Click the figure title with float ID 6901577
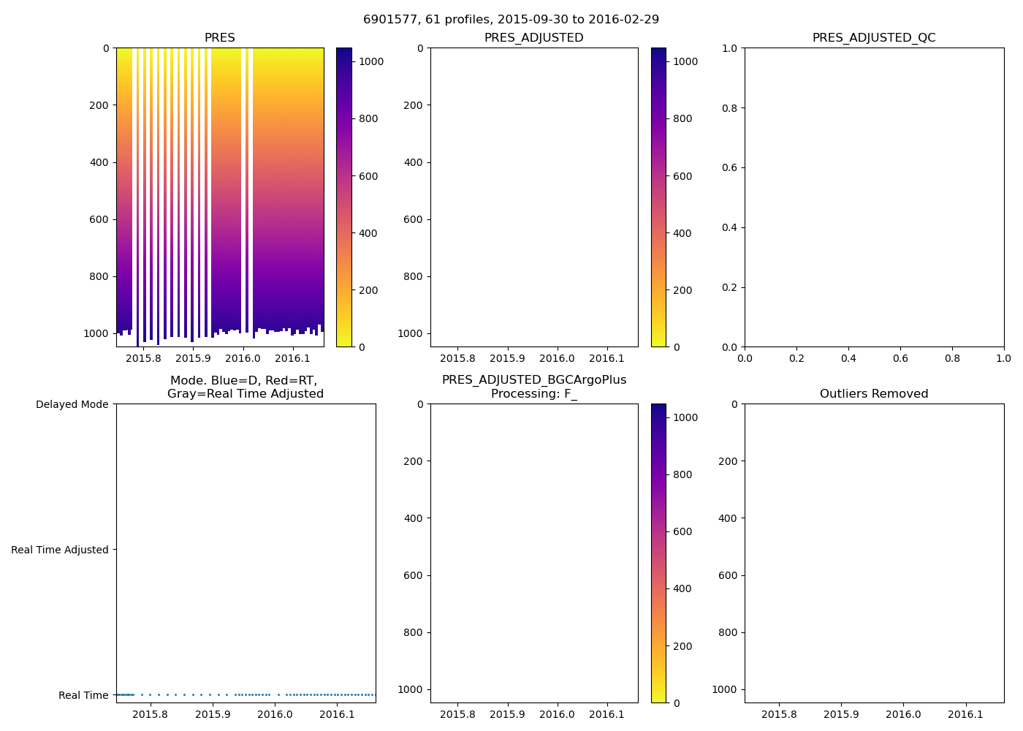Viewport: 1023px width, 731px height. coord(511,19)
